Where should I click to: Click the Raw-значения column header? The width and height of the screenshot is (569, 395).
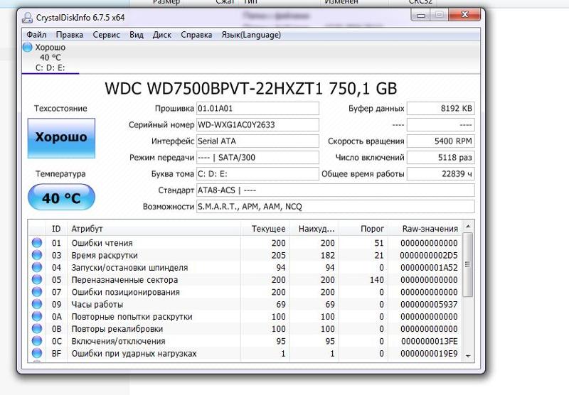click(425, 229)
